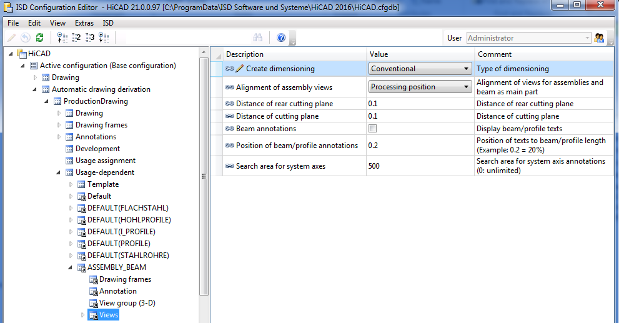
Task: Toggle the Beam annotations checkbox
Action: [373, 129]
